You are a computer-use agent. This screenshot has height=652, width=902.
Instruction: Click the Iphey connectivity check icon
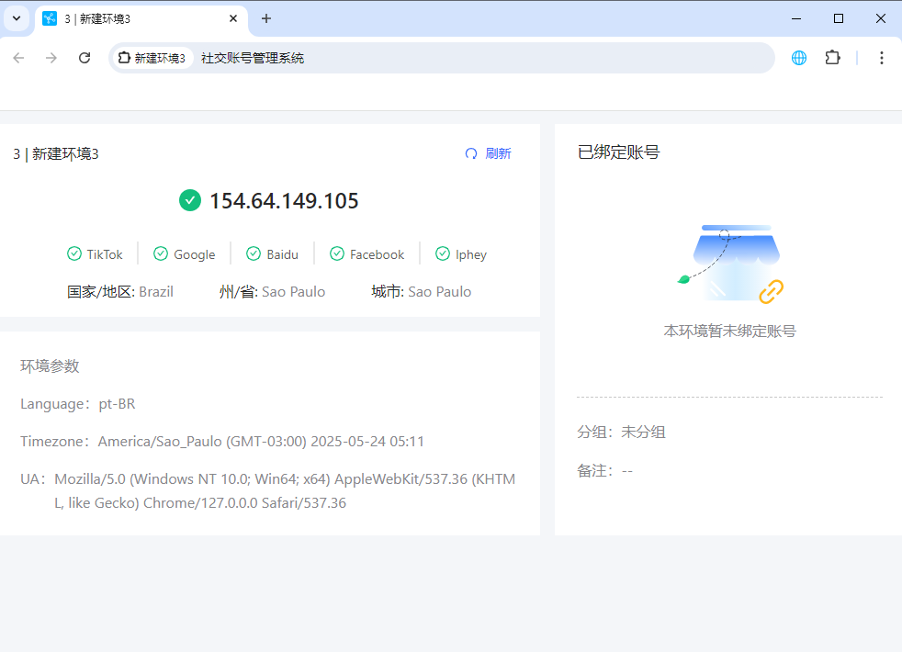click(443, 253)
